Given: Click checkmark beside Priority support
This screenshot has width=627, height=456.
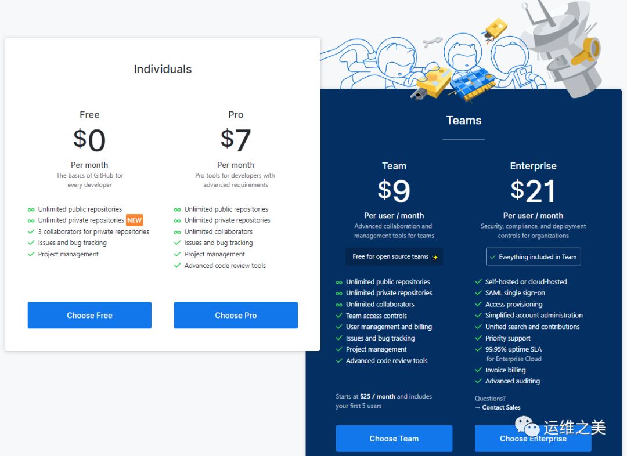Looking at the screenshot, I should coord(478,338).
